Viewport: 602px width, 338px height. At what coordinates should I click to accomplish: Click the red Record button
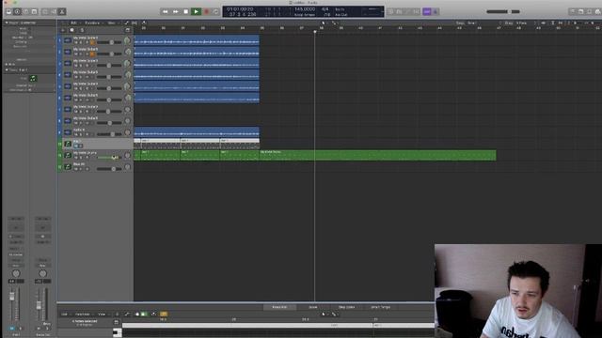point(207,12)
